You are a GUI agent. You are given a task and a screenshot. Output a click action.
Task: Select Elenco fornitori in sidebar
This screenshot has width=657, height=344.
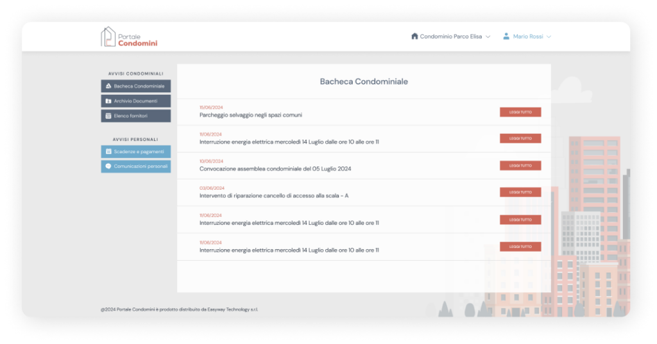(x=131, y=116)
